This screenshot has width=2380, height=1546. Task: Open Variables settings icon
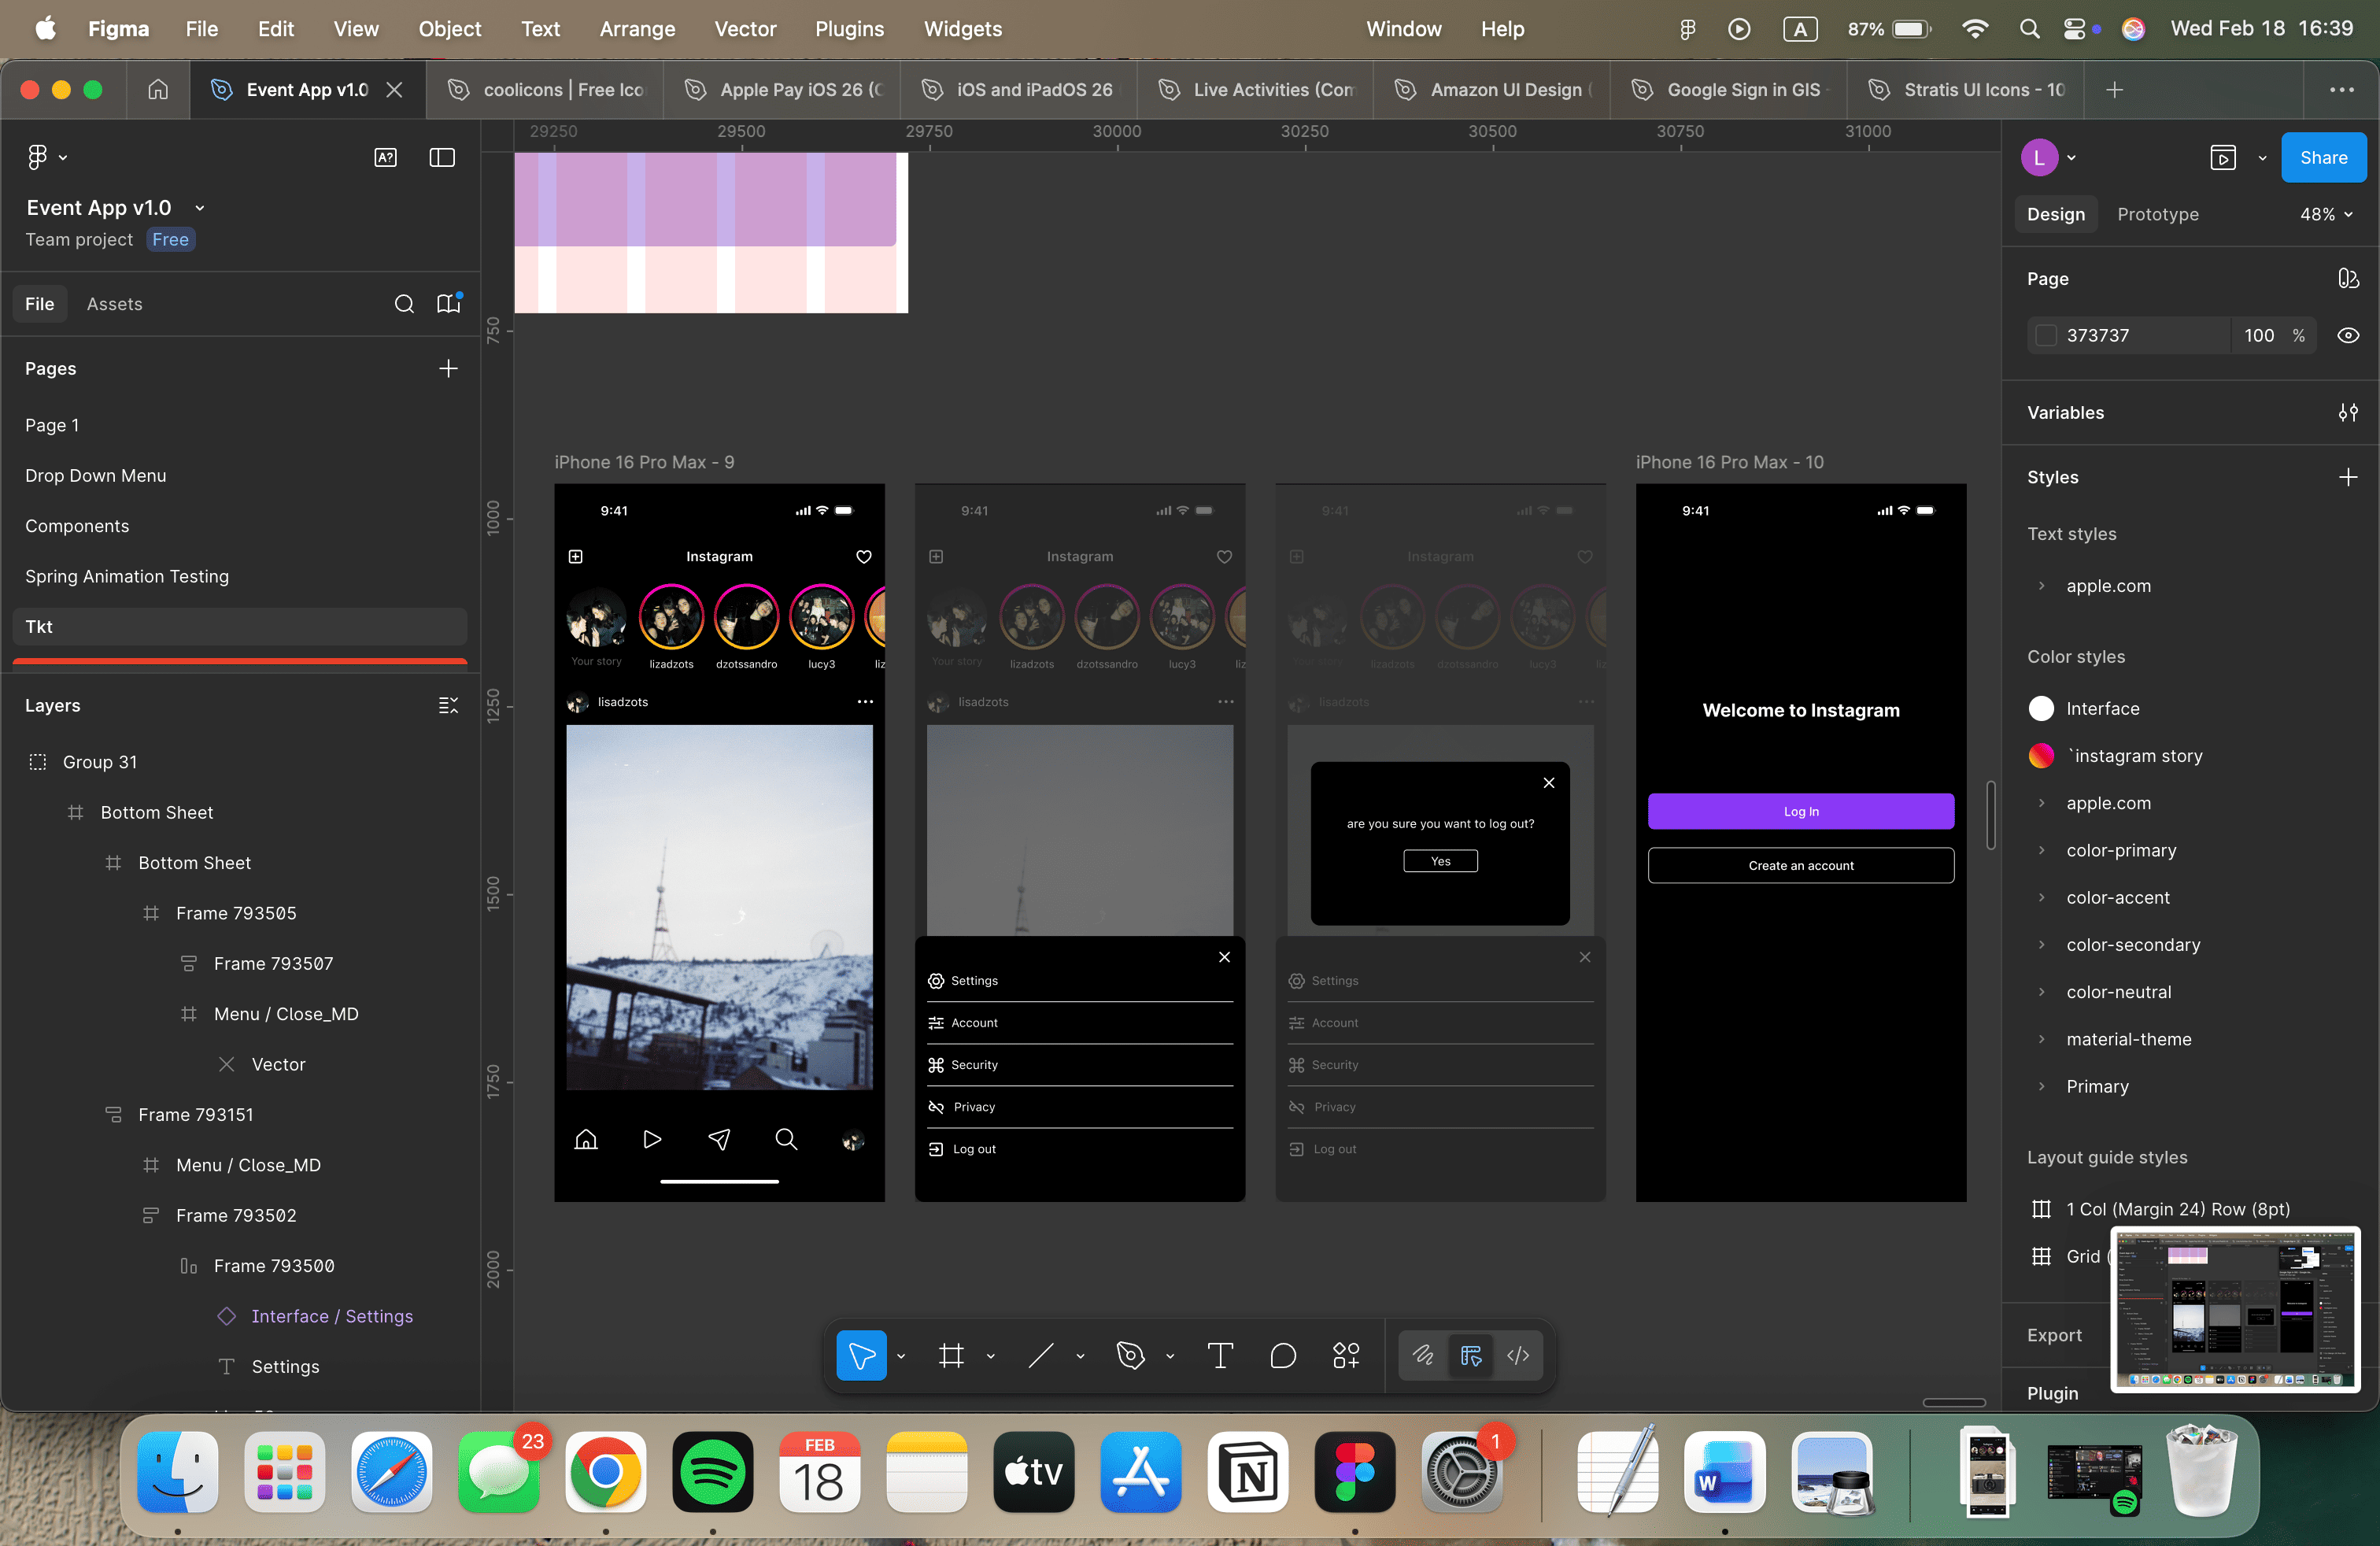[2348, 413]
